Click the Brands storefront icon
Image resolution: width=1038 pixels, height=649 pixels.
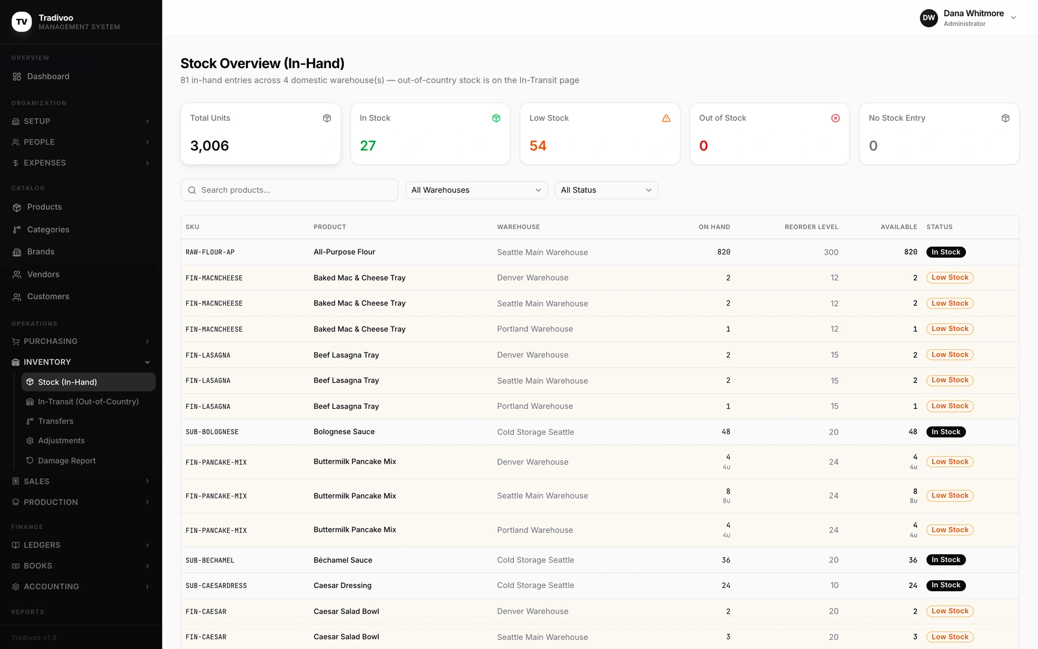coord(17,252)
